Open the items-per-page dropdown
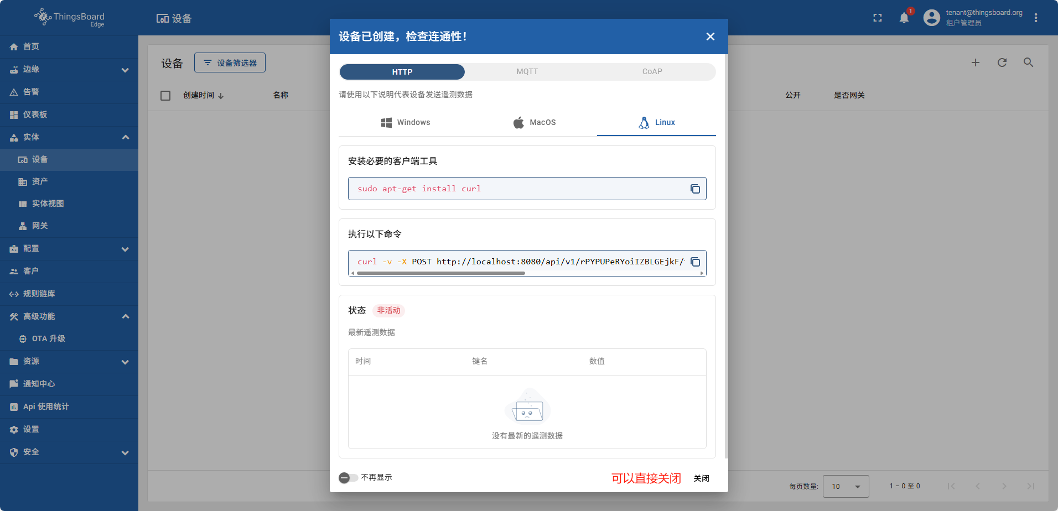This screenshot has width=1058, height=511. 846,487
